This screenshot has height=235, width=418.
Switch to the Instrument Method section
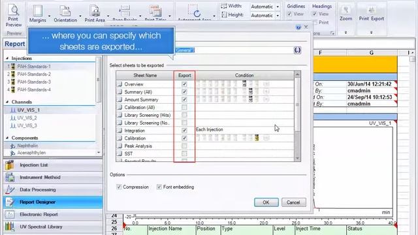(53, 177)
